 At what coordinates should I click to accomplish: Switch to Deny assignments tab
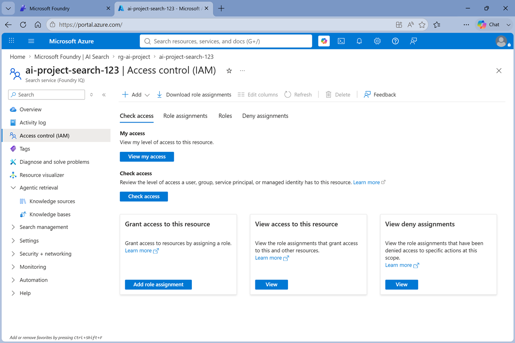[265, 116]
